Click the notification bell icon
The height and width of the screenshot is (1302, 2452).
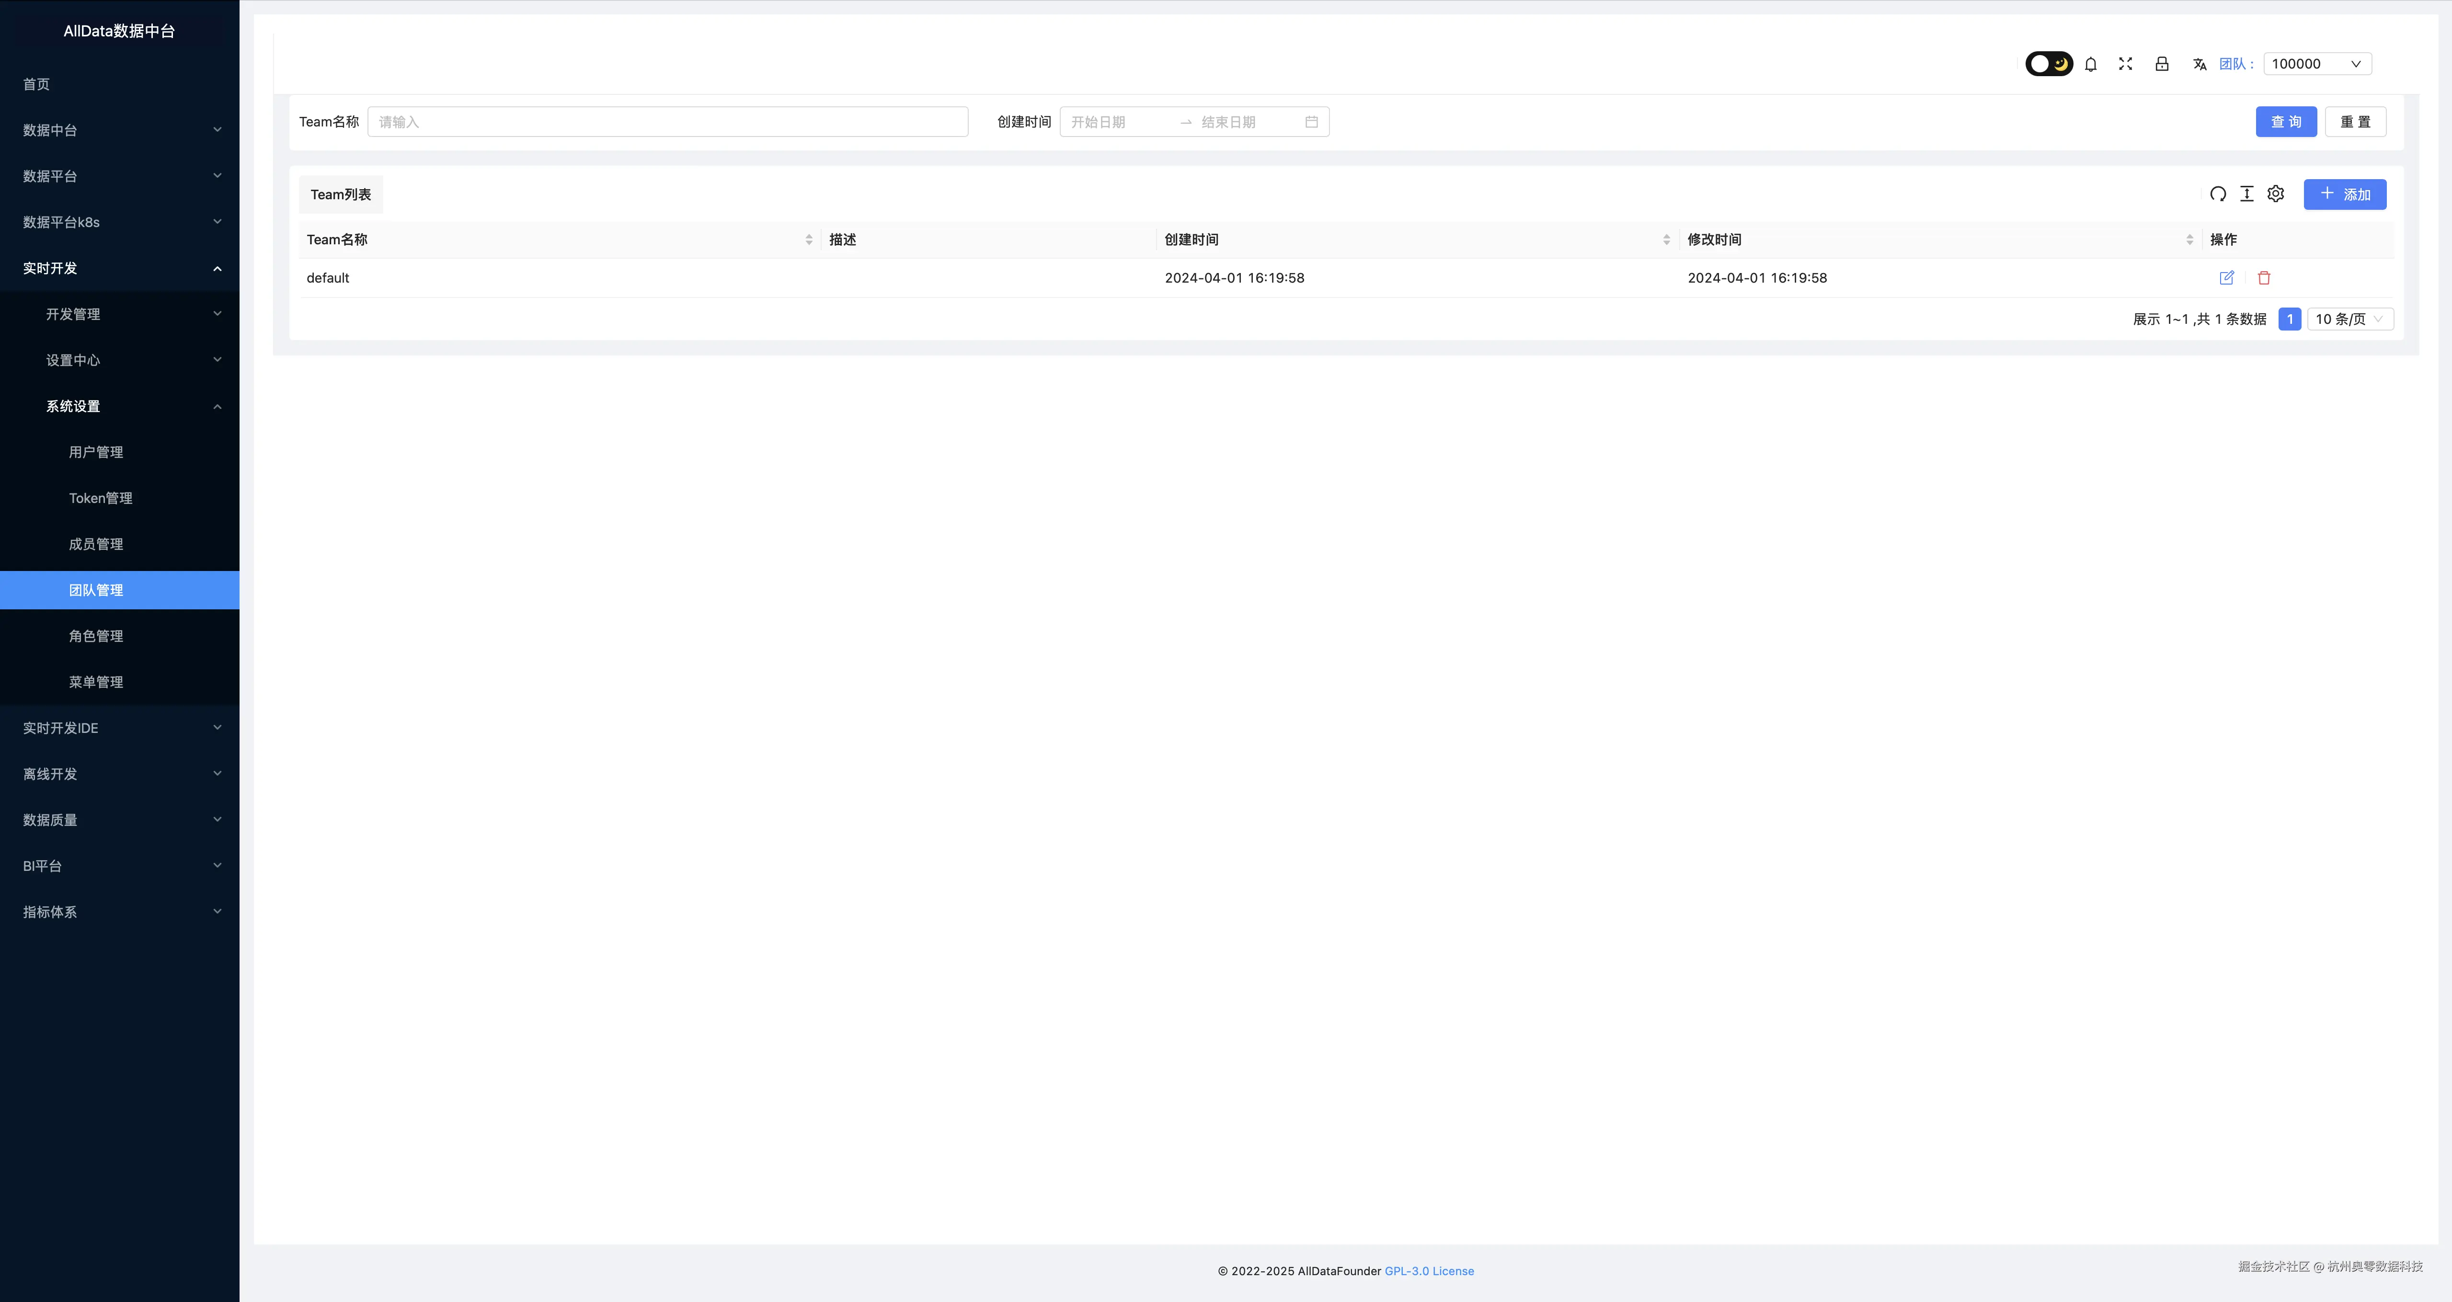(2090, 64)
